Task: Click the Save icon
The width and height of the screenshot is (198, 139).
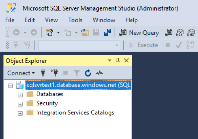Action: coord(96,32)
